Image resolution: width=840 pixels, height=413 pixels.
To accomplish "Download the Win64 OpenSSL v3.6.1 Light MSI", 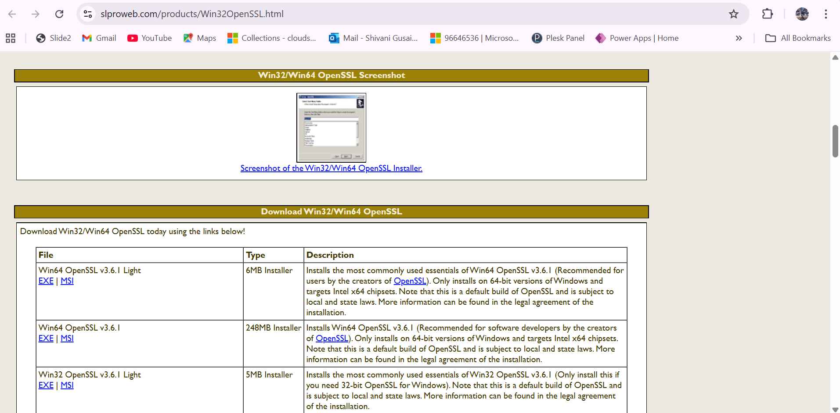I will (x=67, y=281).
